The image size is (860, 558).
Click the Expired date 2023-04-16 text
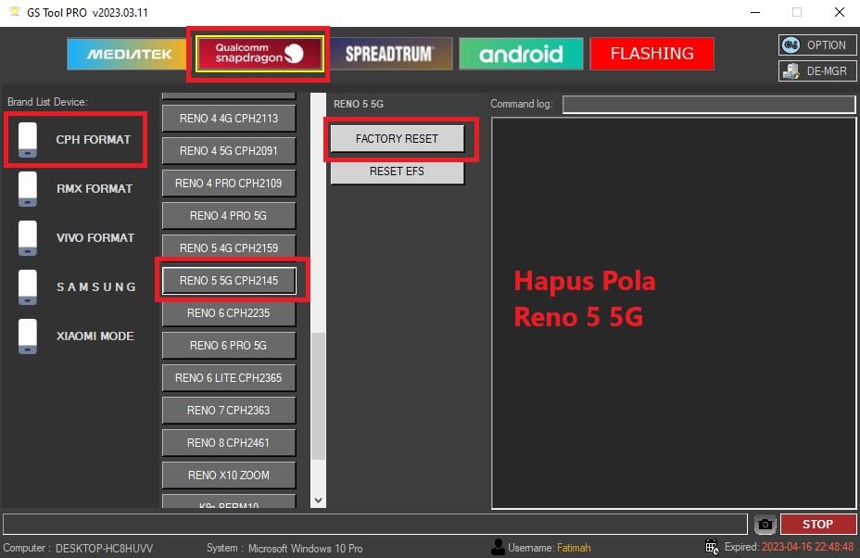click(x=807, y=547)
